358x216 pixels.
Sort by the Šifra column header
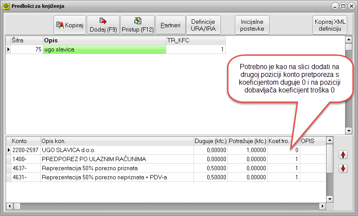pos(26,40)
